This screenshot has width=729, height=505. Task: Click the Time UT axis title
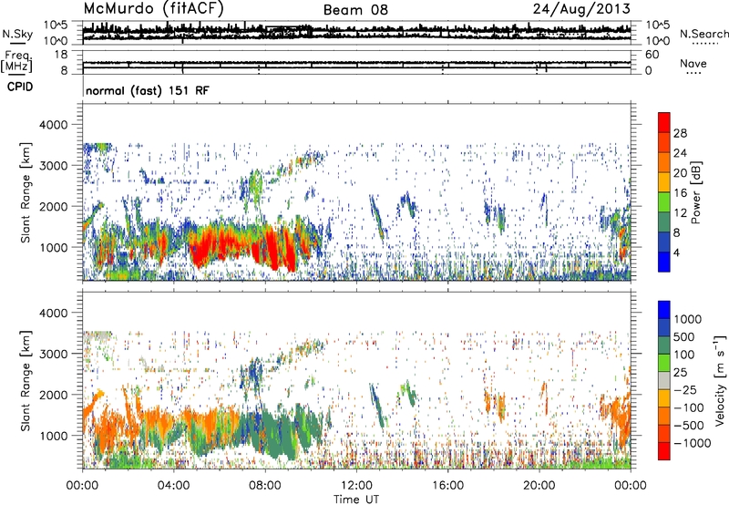click(356, 500)
